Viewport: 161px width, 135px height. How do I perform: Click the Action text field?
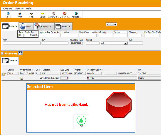tap(93, 43)
